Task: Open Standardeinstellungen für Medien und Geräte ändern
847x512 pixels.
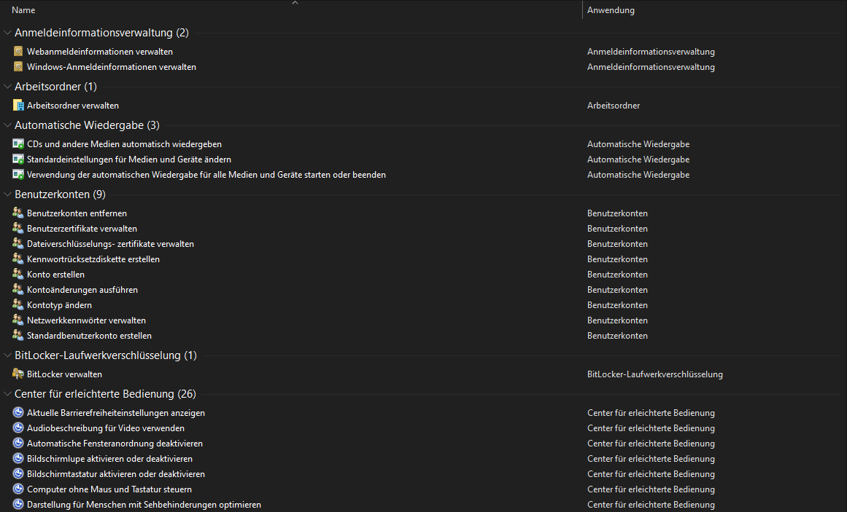Action: coord(129,159)
